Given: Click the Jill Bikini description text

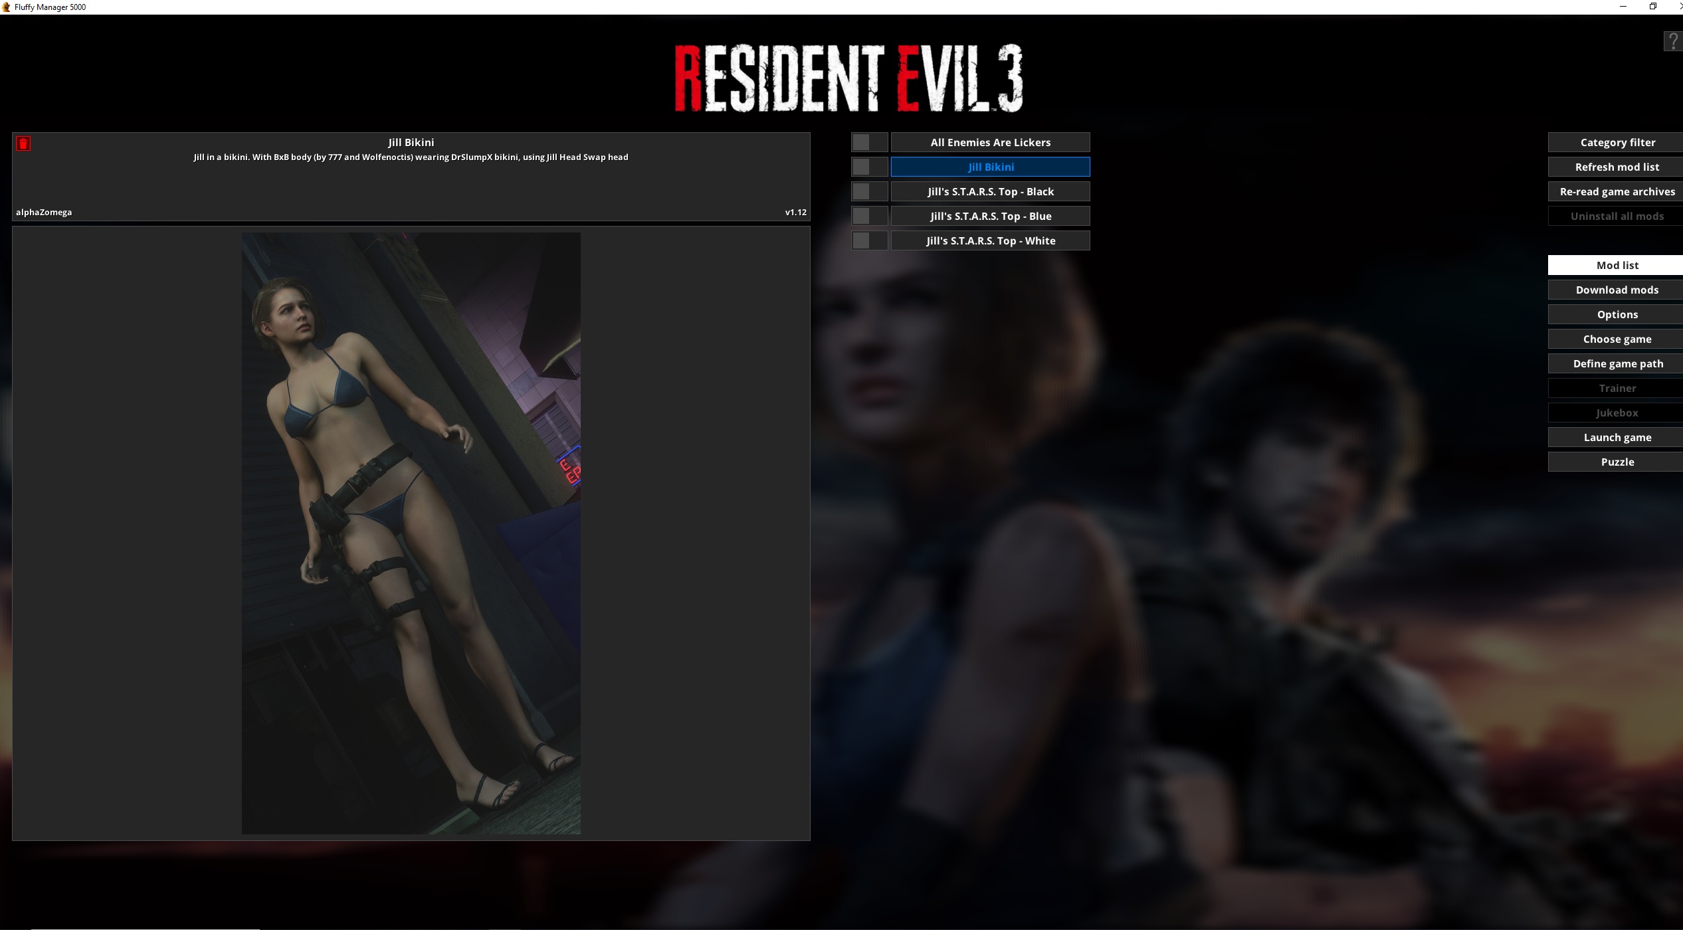Looking at the screenshot, I should pyautogui.click(x=411, y=157).
